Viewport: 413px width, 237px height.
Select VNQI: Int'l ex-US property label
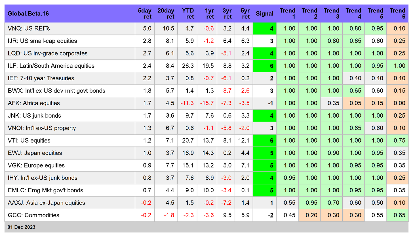click(42, 128)
